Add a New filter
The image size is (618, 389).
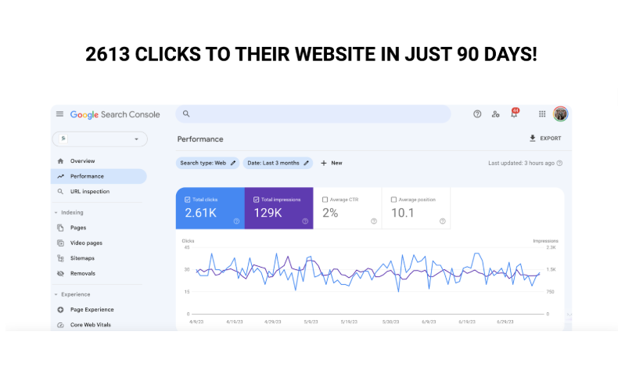[331, 163]
